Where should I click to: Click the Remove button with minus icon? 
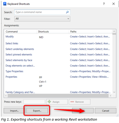tap(80, 102)
